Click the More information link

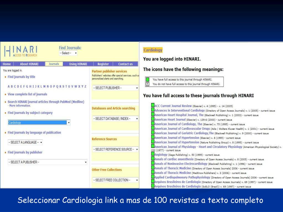coord(20,106)
